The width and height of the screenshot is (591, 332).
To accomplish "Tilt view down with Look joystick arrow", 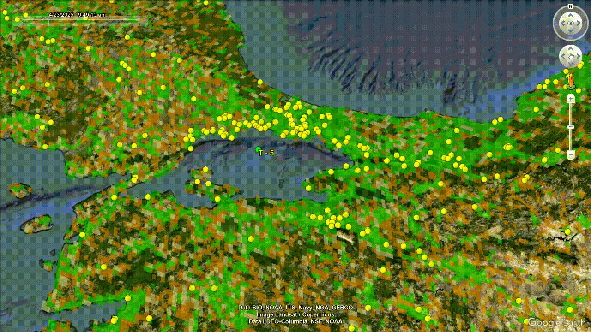I will [x=571, y=31].
